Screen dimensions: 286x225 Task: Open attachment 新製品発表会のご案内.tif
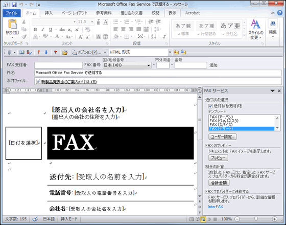pos(69,82)
